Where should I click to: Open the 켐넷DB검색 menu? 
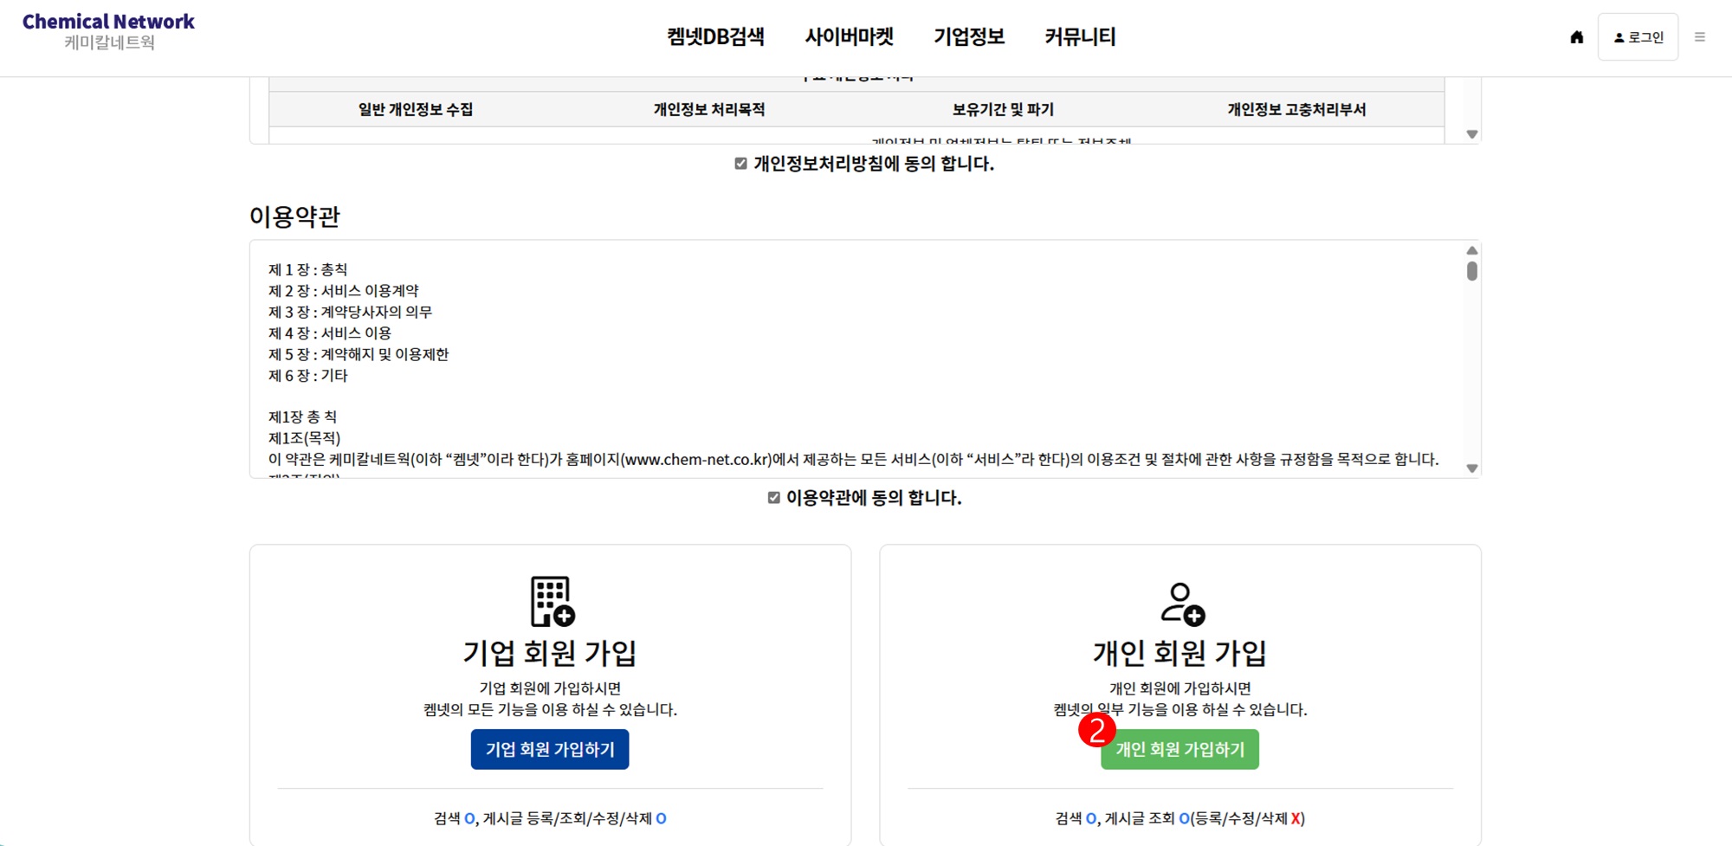click(x=715, y=37)
